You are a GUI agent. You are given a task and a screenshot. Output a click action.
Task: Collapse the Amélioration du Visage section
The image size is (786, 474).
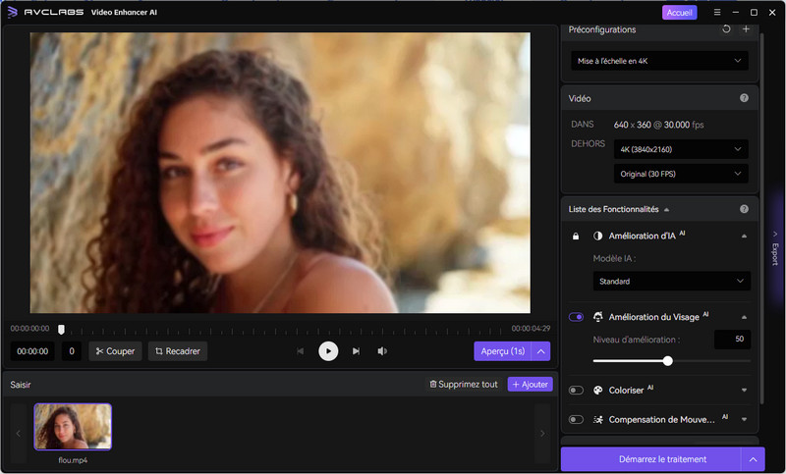(x=744, y=317)
